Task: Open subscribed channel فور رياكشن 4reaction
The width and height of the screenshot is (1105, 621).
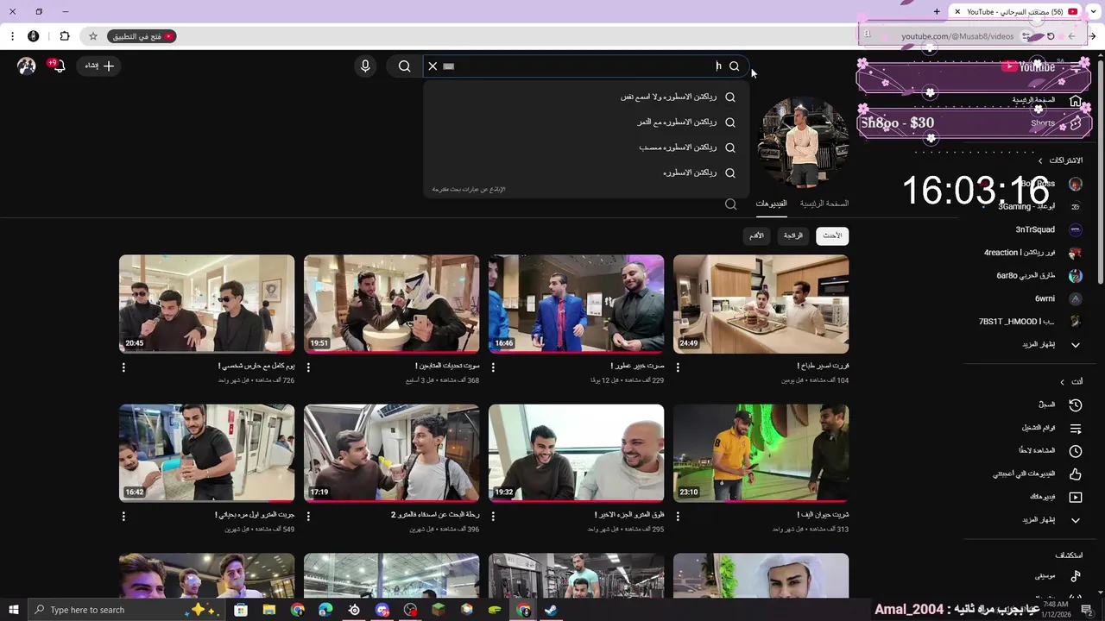Action: pos(1033,253)
